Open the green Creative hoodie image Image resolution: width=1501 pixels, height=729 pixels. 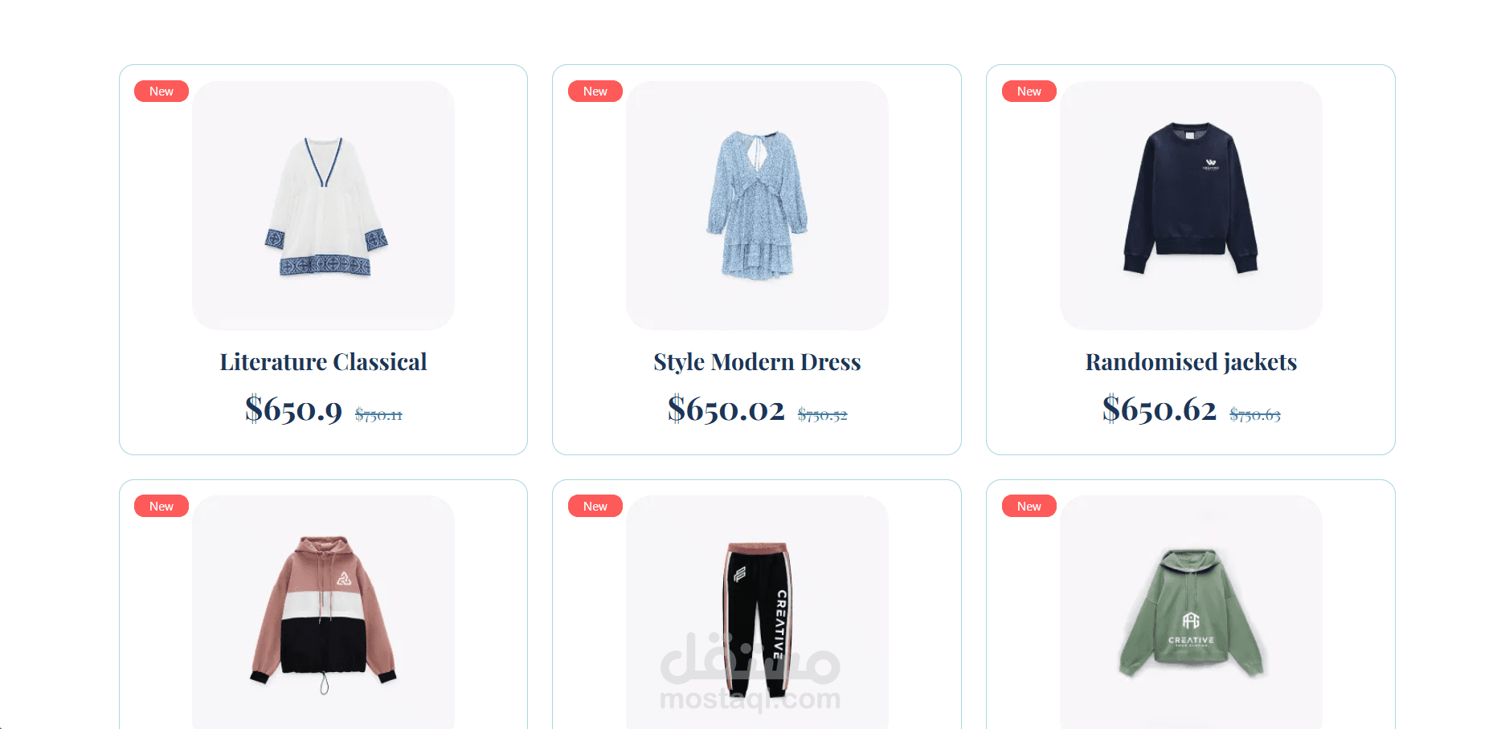(x=1191, y=612)
